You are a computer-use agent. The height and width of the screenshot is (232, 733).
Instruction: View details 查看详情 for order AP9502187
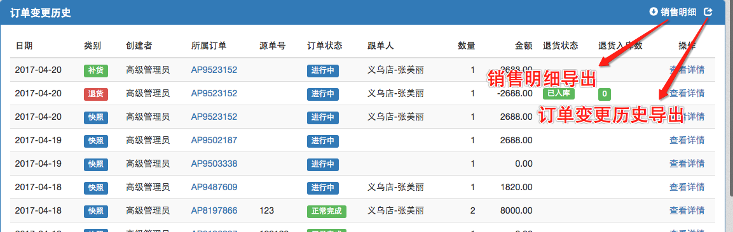(x=687, y=140)
